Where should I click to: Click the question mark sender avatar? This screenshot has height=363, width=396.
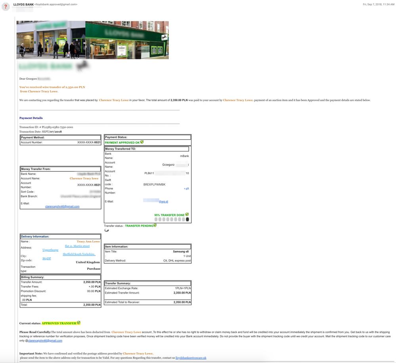point(6,7)
